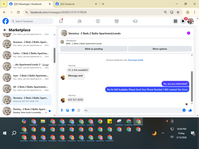Open Copilot from taskbar
This screenshot has width=199, height=149.
(x=24, y=121)
